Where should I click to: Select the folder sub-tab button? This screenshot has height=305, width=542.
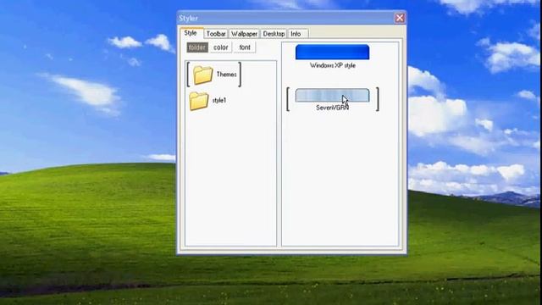(197, 47)
